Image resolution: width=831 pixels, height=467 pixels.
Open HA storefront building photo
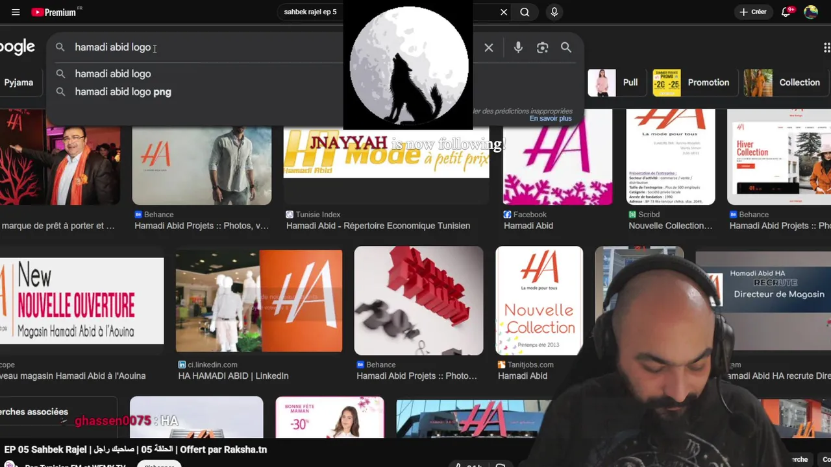[474, 418]
